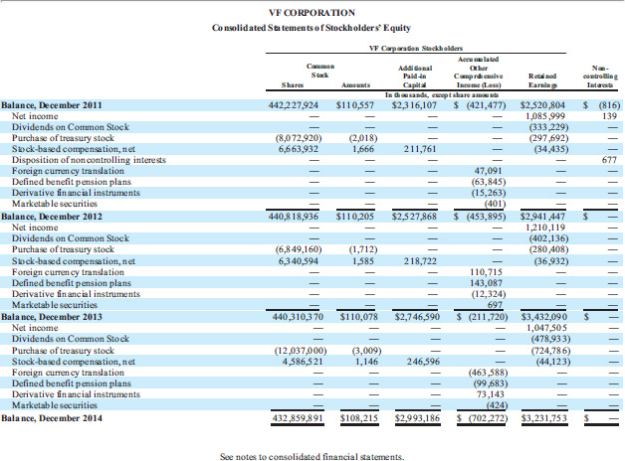
Task: Select the Balance, December 2012 row label
Action: (50, 214)
